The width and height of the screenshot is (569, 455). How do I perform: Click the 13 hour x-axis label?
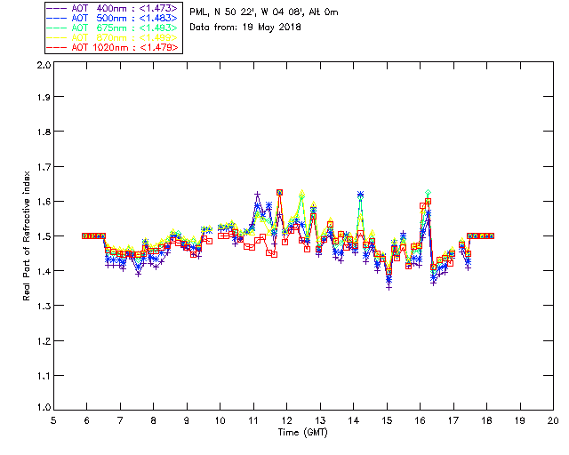(x=320, y=420)
